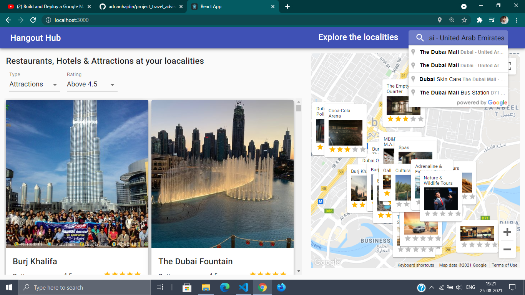
Task: Open a new browser tab with plus
Action: click(x=287, y=7)
